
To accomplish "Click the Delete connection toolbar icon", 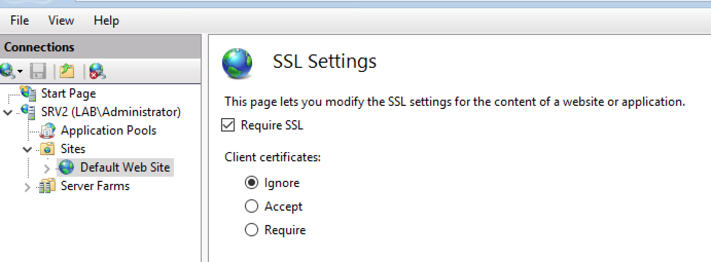I will 97,71.
